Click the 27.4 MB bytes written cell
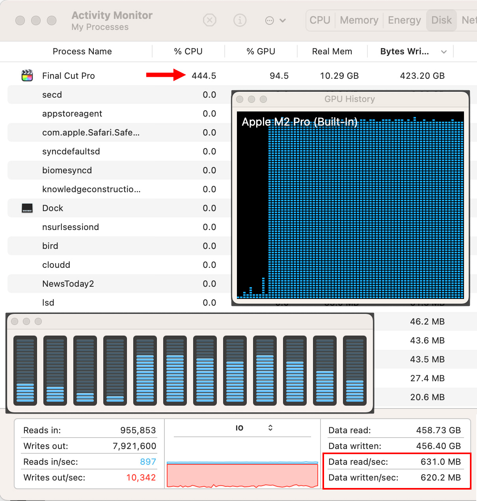The height and width of the screenshot is (501, 477). click(x=427, y=378)
